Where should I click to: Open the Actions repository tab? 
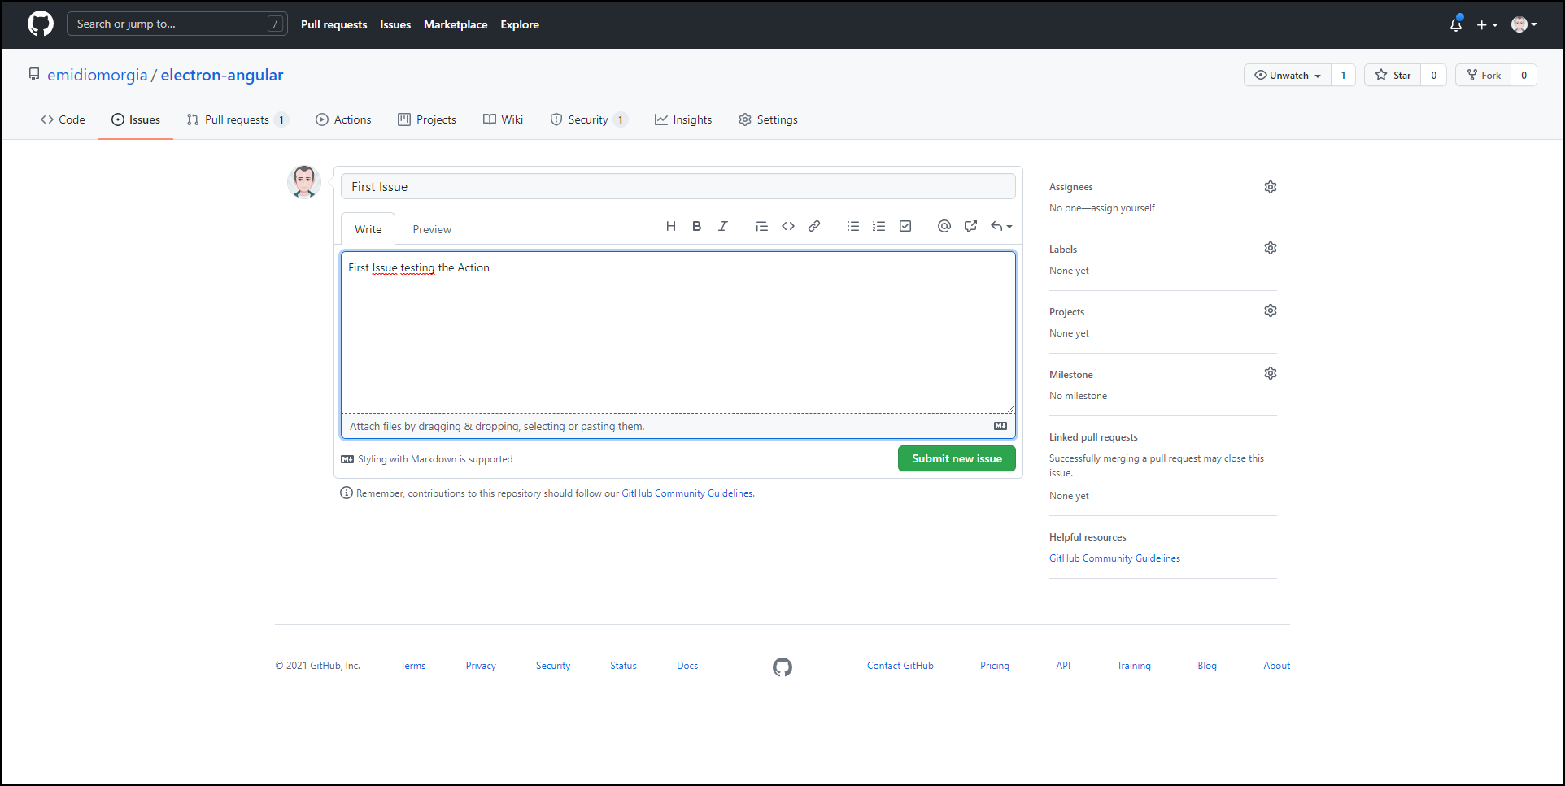pos(343,119)
